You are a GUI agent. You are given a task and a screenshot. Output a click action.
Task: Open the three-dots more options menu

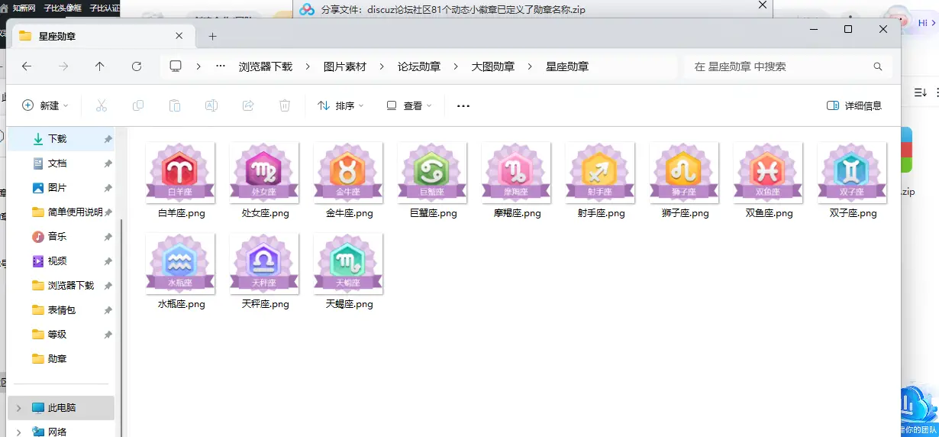[x=463, y=105]
